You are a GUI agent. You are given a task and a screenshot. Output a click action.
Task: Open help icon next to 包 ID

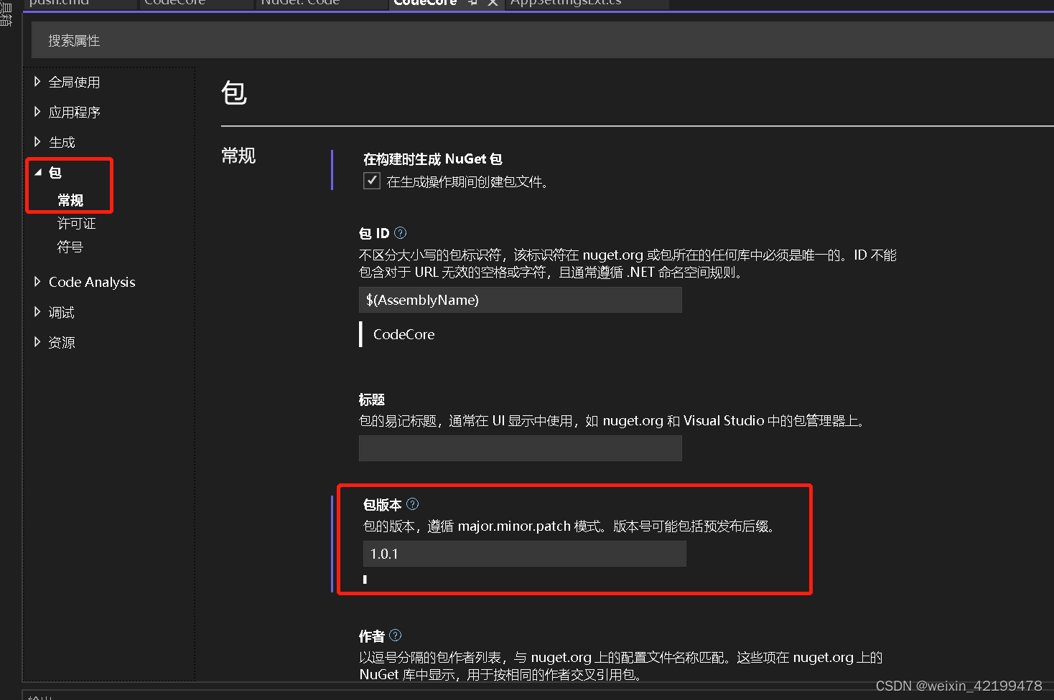(x=401, y=232)
